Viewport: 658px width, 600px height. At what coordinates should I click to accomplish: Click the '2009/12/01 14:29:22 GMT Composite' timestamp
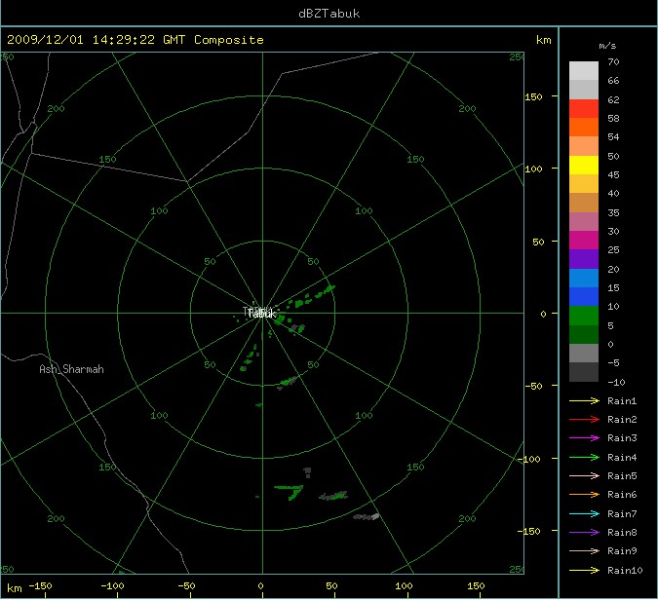tap(135, 40)
